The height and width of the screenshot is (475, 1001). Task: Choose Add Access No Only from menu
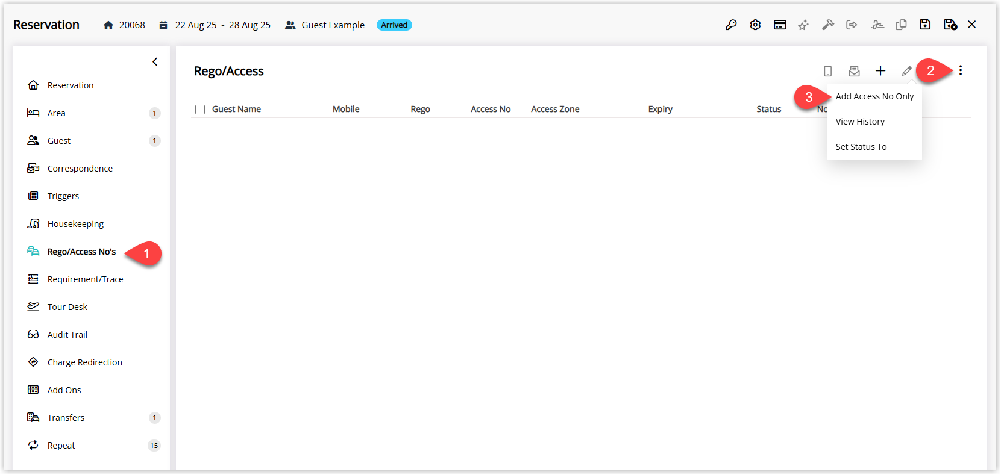[x=874, y=96]
